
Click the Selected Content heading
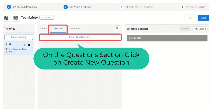[x=137, y=29]
